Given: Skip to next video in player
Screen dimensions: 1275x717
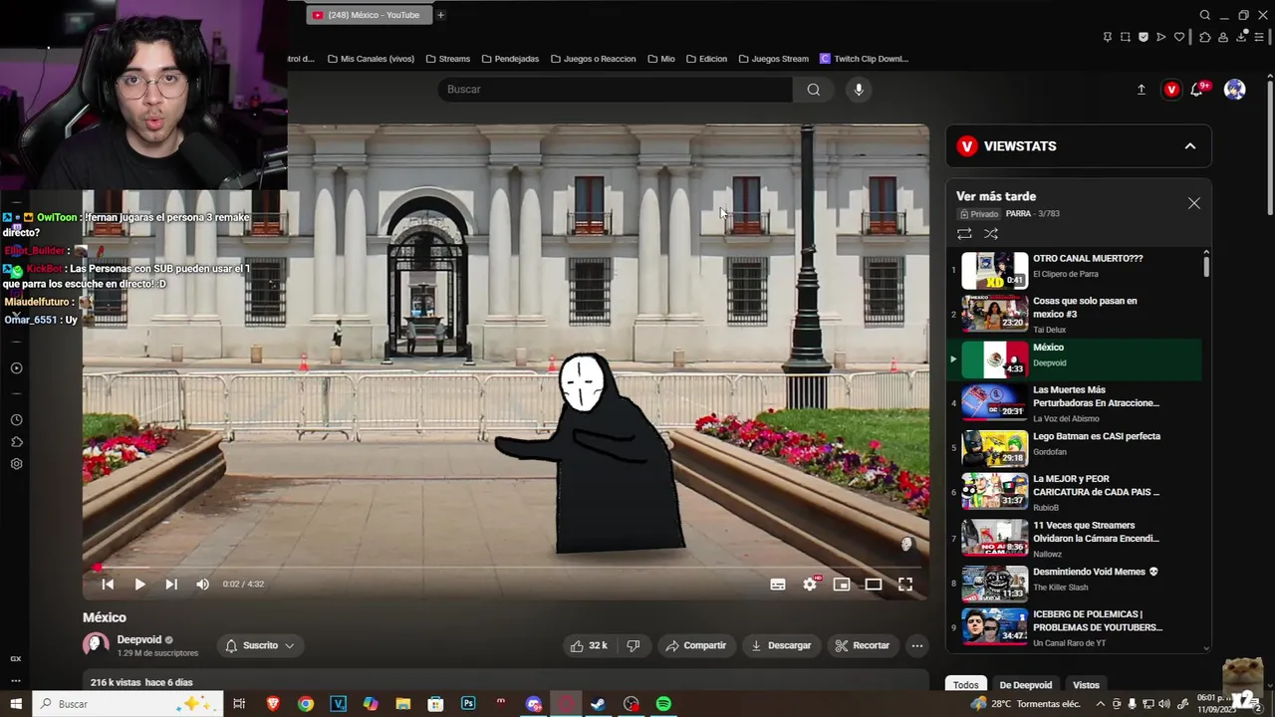Looking at the screenshot, I should [171, 585].
